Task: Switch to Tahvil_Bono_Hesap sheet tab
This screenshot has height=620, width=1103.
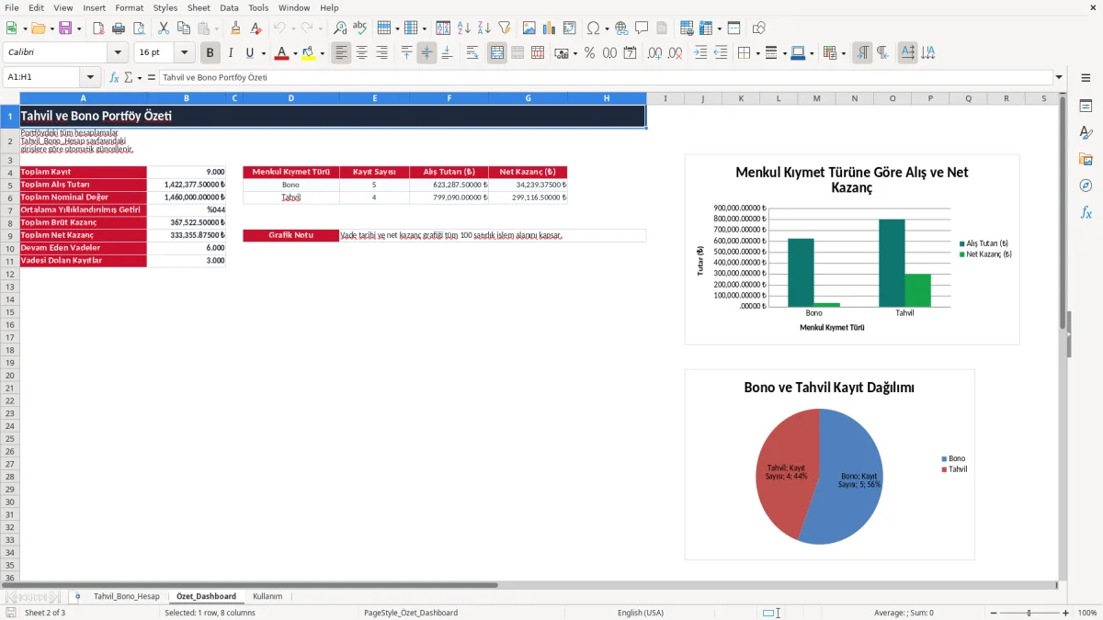Action: coord(126,596)
